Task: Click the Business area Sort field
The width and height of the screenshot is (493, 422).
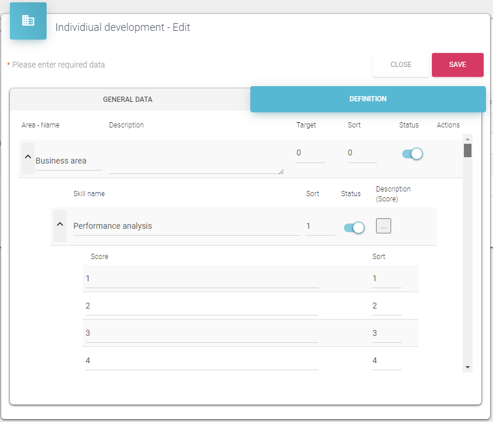Action: tap(361, 153)
